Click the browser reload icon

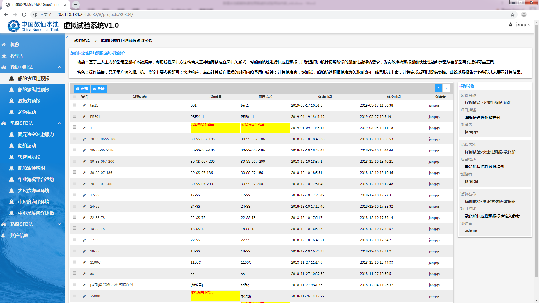point(24,15)
